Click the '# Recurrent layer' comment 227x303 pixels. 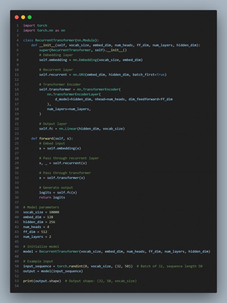[x=56, y=70]
